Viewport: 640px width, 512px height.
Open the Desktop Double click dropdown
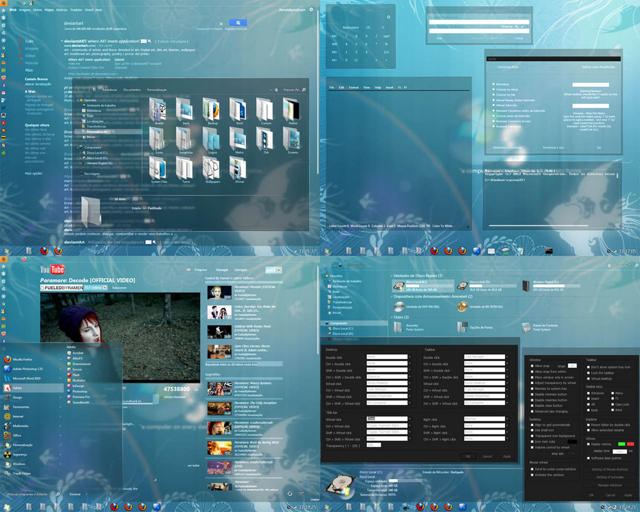click(x=388, y=356)
